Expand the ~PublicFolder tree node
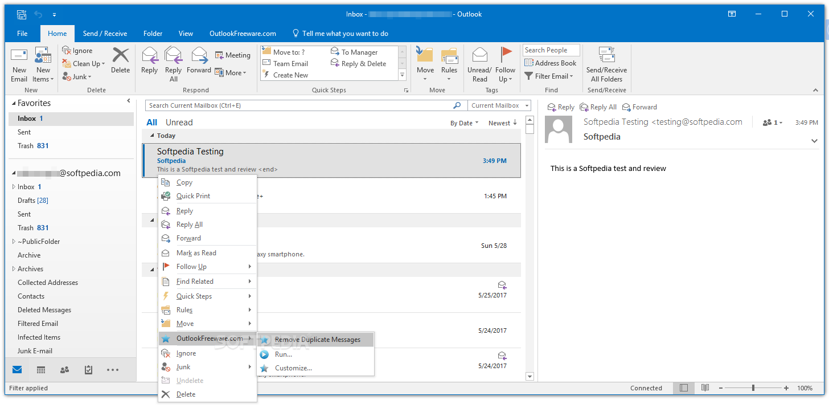 point(14,242)
